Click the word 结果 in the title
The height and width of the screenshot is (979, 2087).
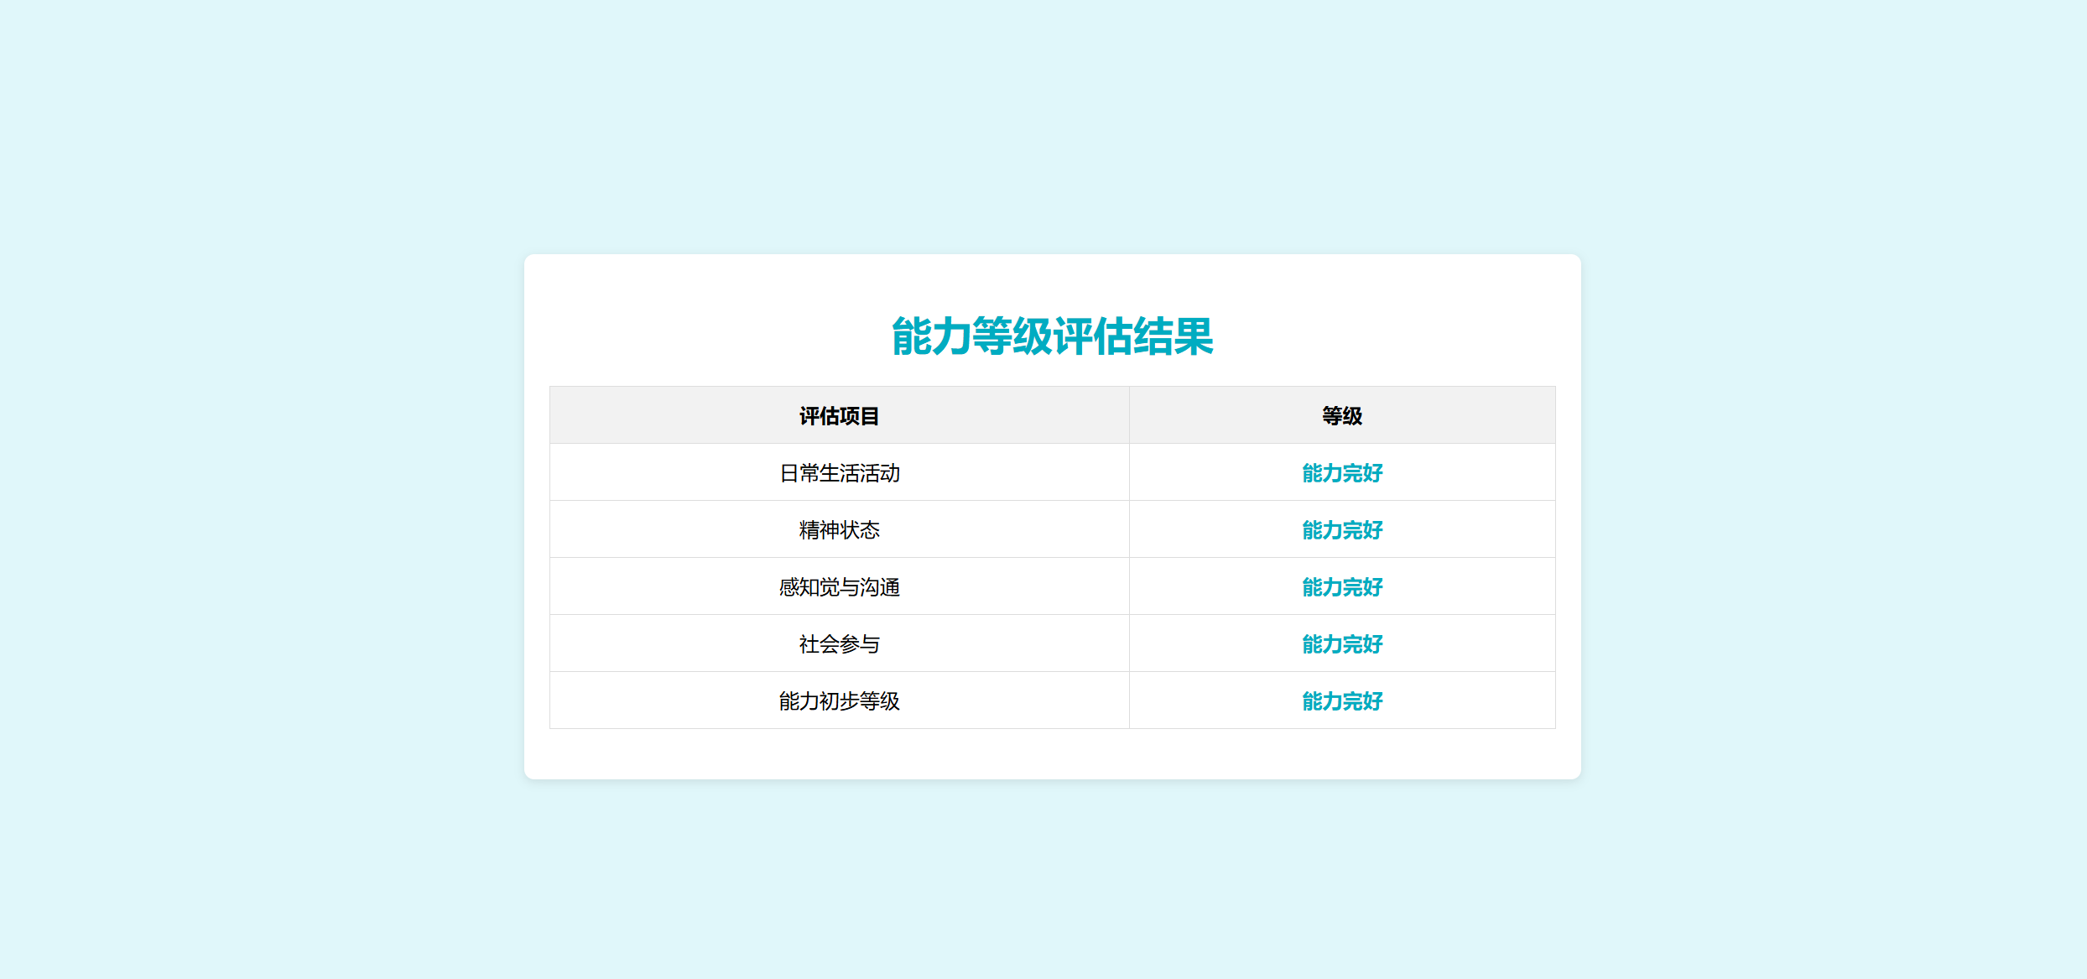[x=1173, y=336]
